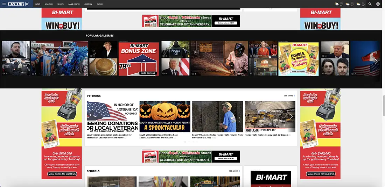Screen dimensions: 385x187
Task: Click right sidebar View prizes for 03/04/25 button
Action: pyautogui.click(x=321, y=174)
